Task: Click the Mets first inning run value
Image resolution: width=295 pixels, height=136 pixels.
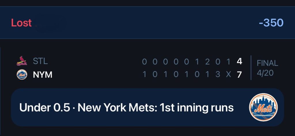Action: (145, 75)
